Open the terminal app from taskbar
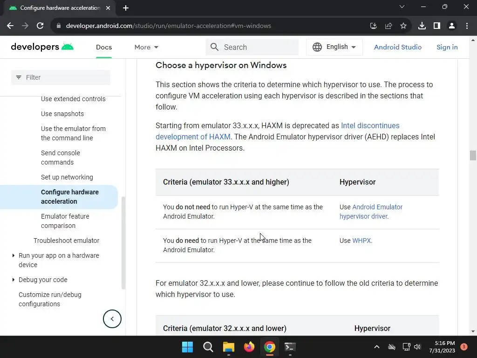477x358 pixels. click(290, 347)
